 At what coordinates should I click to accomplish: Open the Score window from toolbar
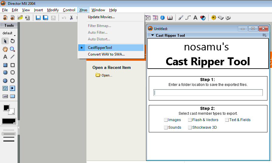(155, 18)
